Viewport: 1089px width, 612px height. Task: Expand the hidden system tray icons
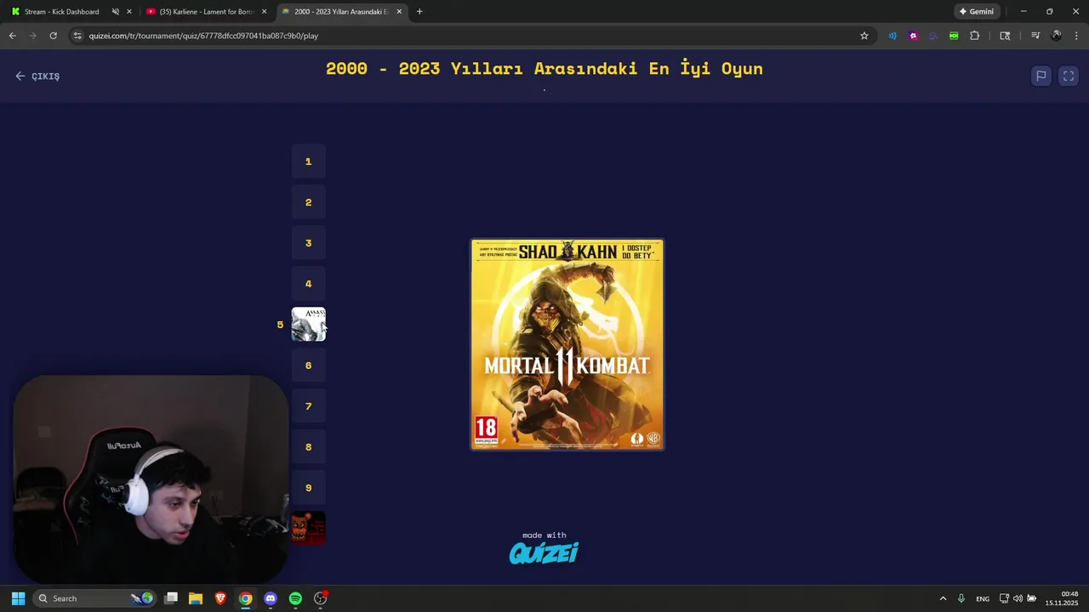point(943,598)
